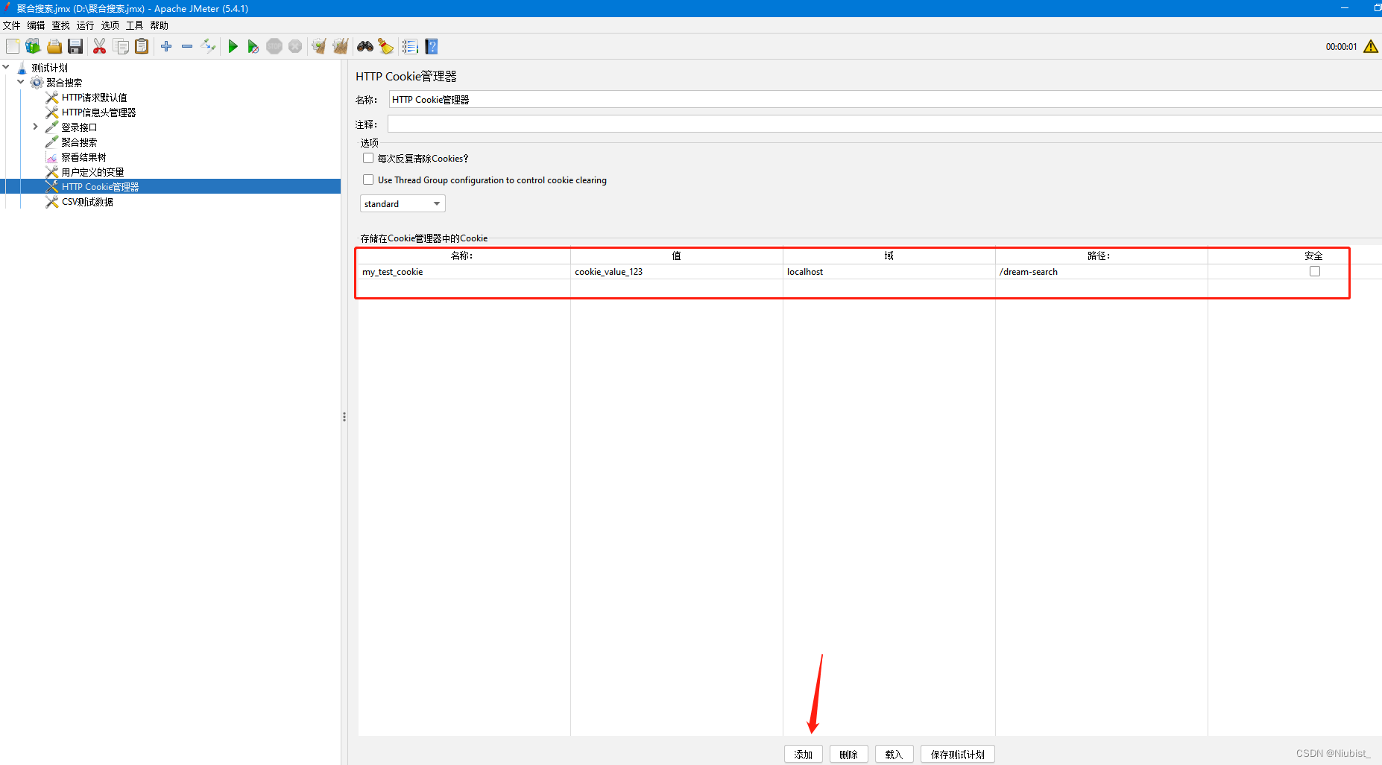Collapse all nodes with minus icon
The height and width of the screenshot is (765, 1382).
187,46
